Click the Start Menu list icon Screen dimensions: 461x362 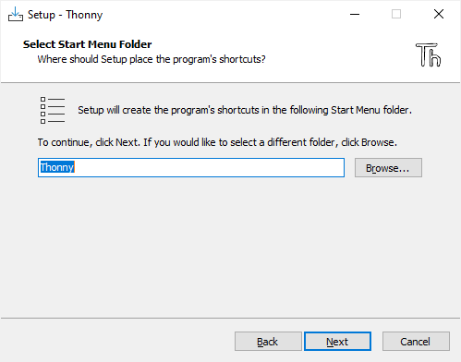click(53, 110)
